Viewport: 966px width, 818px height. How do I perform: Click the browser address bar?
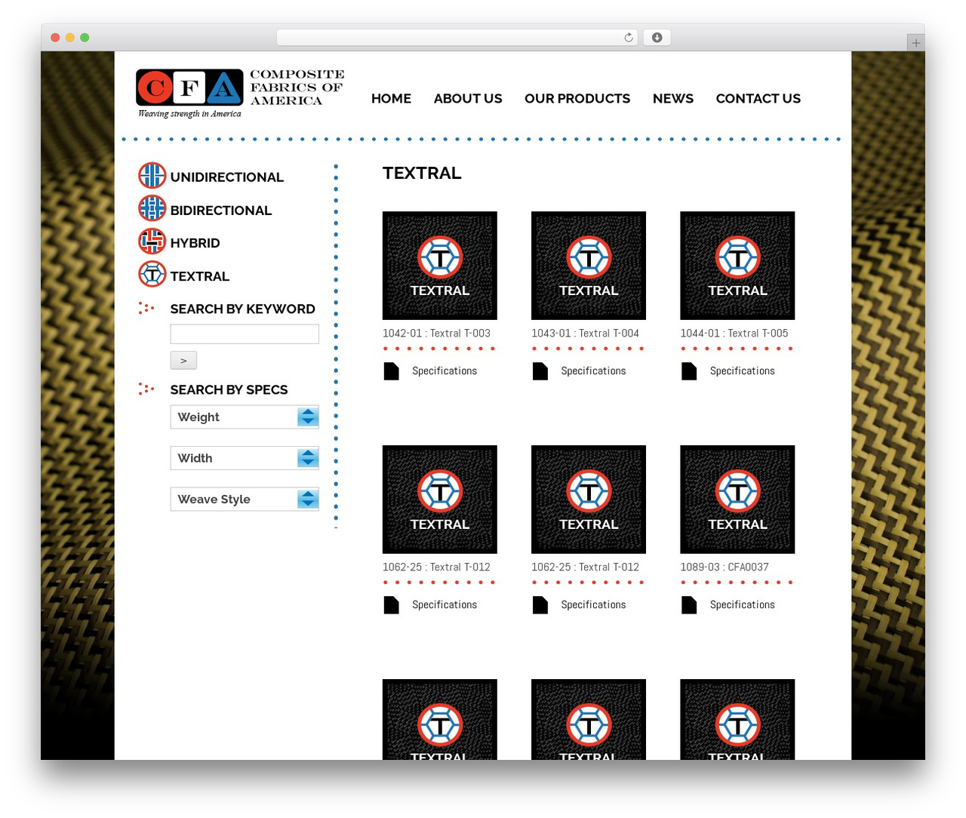tap(457, 38)
